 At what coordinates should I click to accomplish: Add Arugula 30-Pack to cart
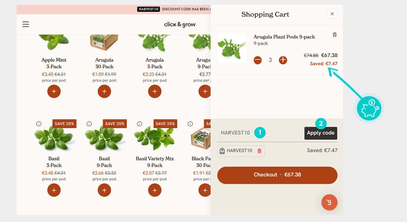click(x=104, y=91)
